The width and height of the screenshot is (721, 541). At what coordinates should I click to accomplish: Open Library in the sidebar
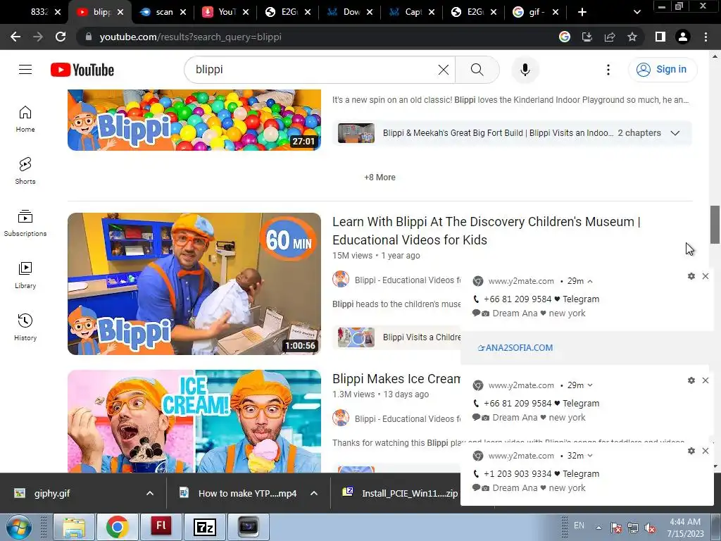(25, 275)
